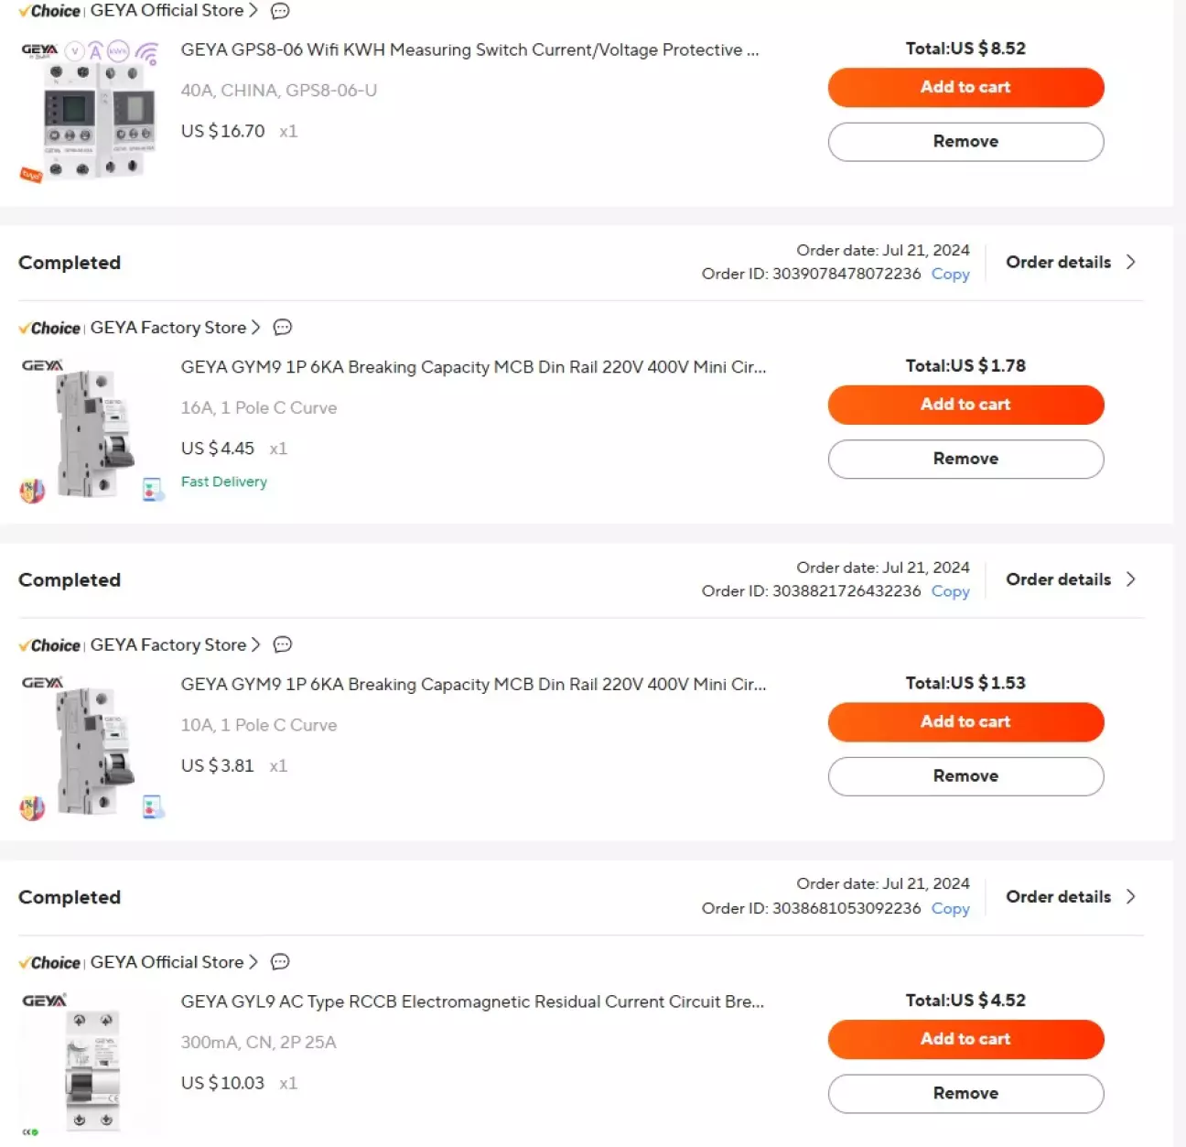Viewport: 1186px width, 1147px height.
Task: Open chat with store selling GPS8-06 switch
Action: 280,11
